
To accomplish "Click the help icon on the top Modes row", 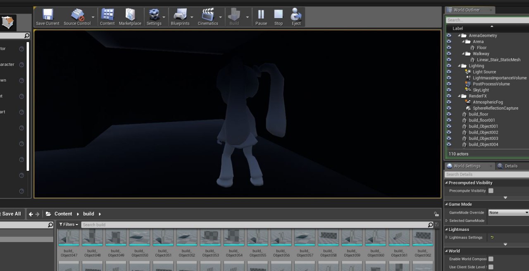I will point(22,49).
